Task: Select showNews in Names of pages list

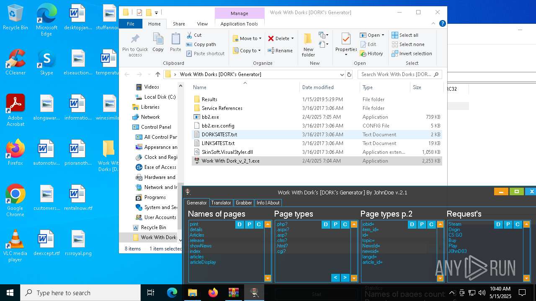Action: click(201, 246)
